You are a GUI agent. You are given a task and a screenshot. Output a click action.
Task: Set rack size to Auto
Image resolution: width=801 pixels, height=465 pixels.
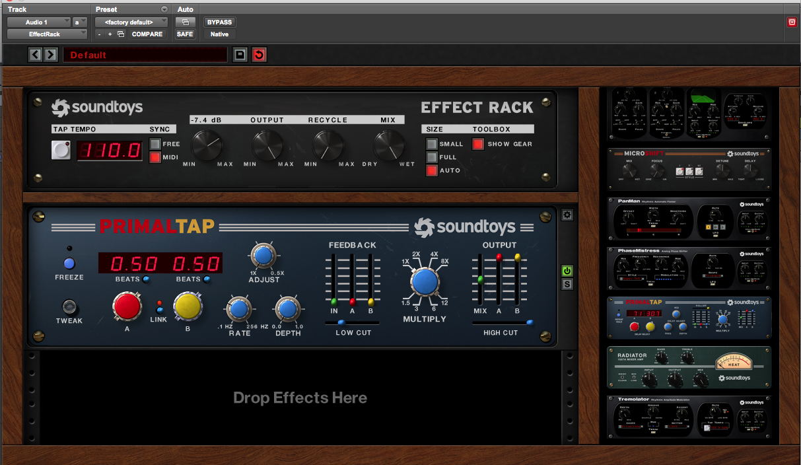(x=431, y=170)
